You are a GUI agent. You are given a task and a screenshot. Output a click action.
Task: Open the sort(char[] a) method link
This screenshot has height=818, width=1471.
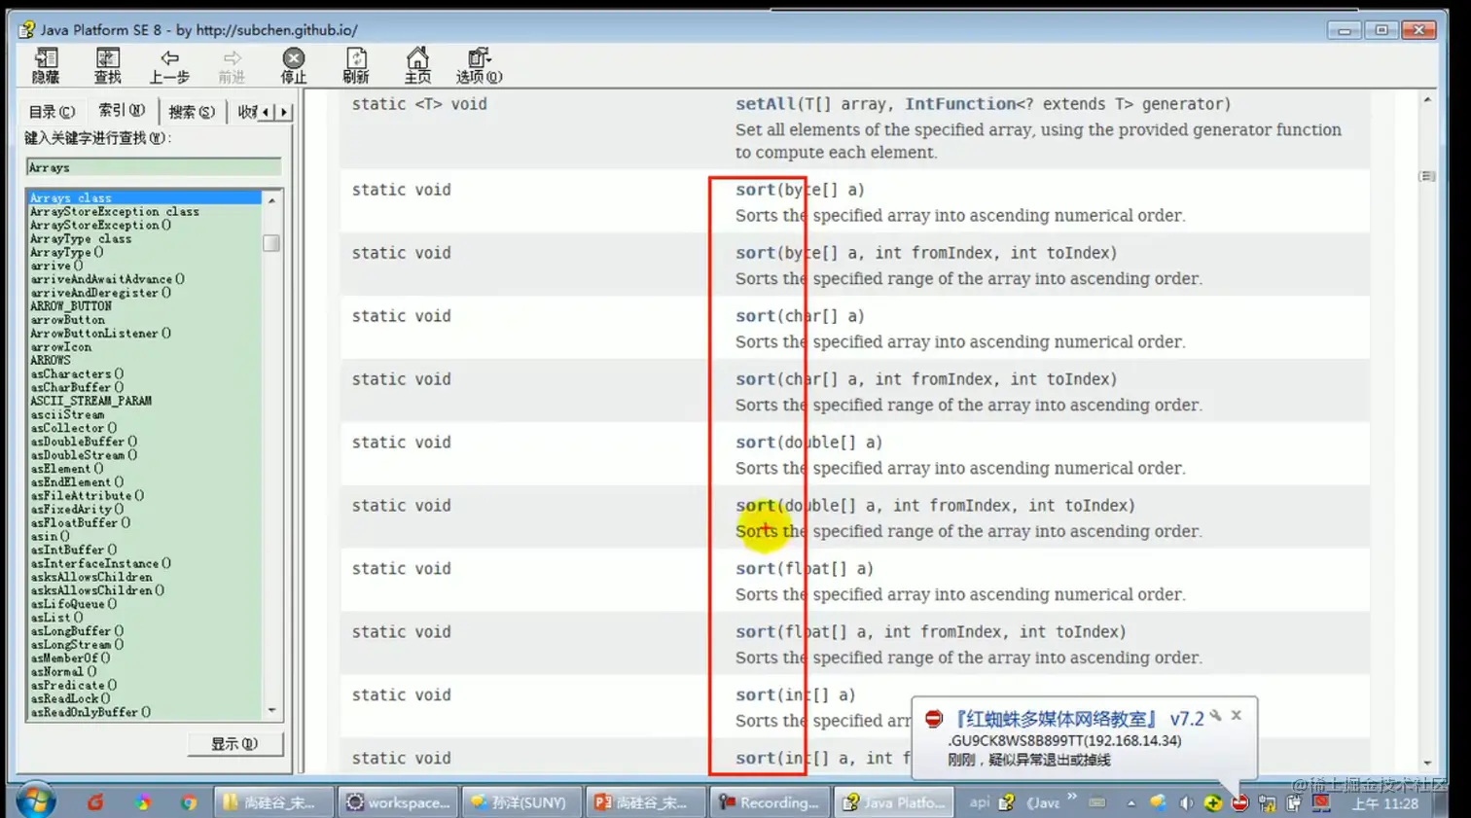click(755, 316)
